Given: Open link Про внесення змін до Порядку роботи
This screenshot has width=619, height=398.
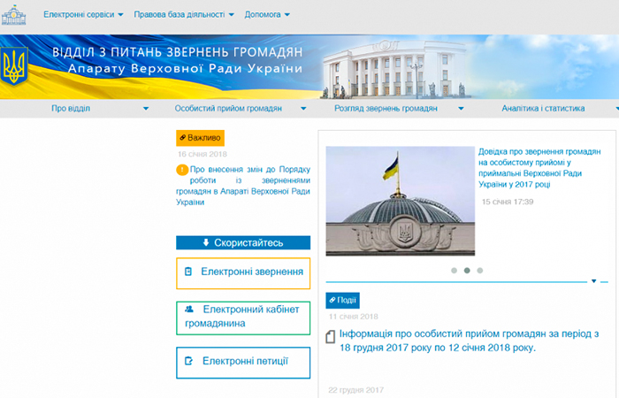Looking at the screenshot, I should [243, 186].
